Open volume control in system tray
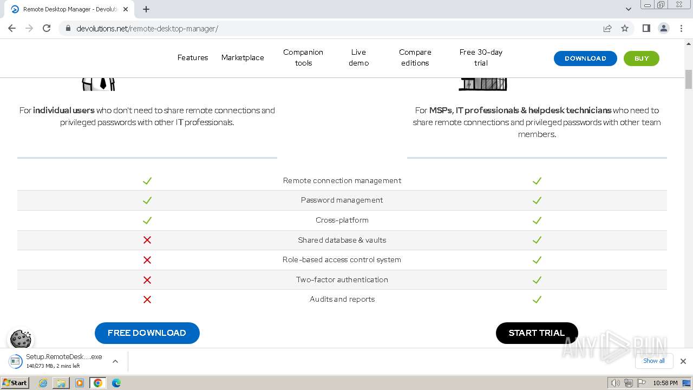Image resolution: width=693 pixels, height=390 pixels. click(x=615, y=383)
